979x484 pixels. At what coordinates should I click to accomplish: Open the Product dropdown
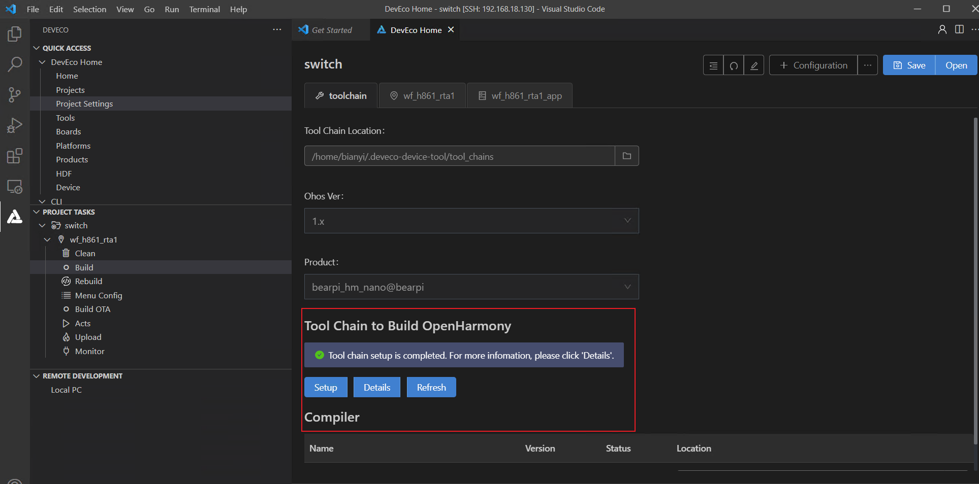(x=471, y=287)
